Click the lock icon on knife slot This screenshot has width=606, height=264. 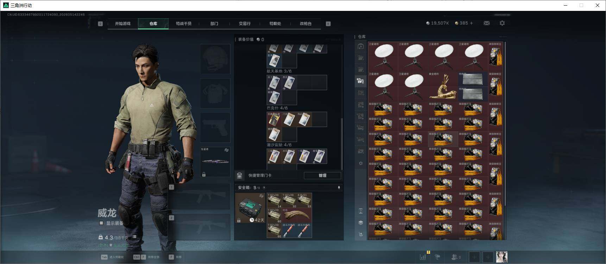coord(204,174)
